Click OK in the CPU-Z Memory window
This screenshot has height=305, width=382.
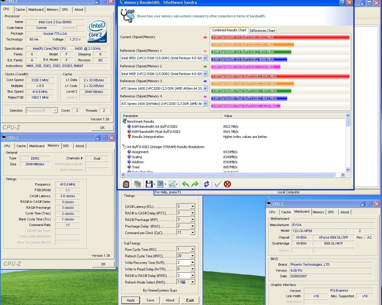[x=103, y=264]
